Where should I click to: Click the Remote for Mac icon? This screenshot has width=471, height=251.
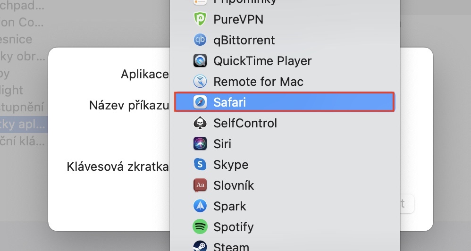point(200,82)
